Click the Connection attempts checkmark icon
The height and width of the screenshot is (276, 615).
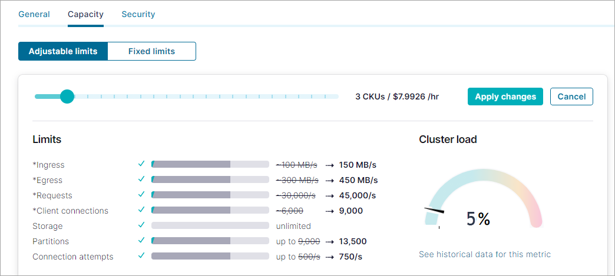click(x=141, y=256)
